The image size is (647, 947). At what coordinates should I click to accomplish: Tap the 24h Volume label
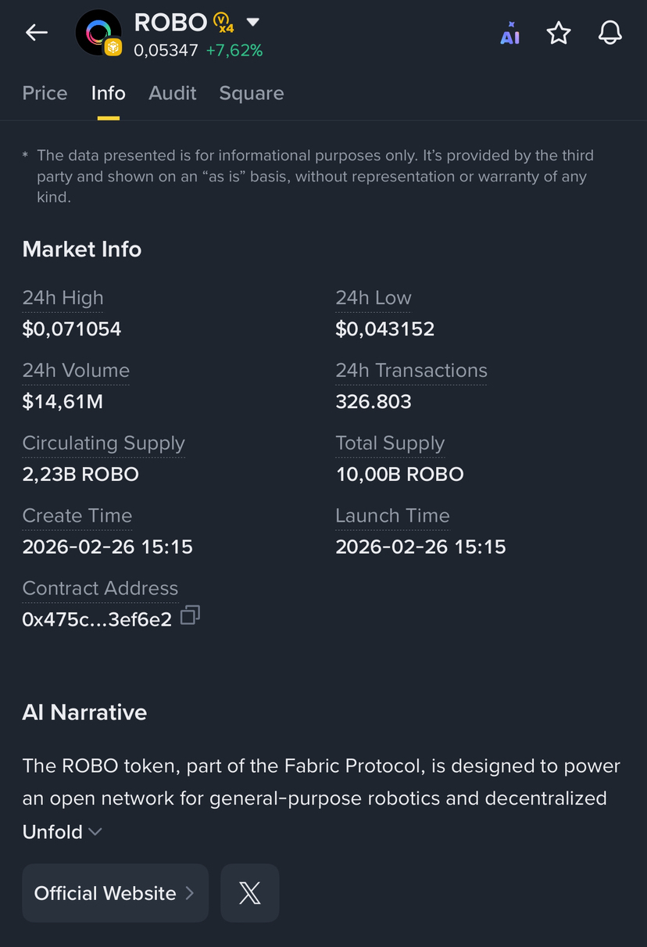pos(76,371)
